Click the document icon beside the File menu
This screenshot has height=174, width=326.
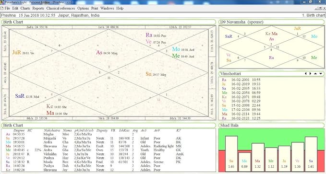(x=2, y=8)
